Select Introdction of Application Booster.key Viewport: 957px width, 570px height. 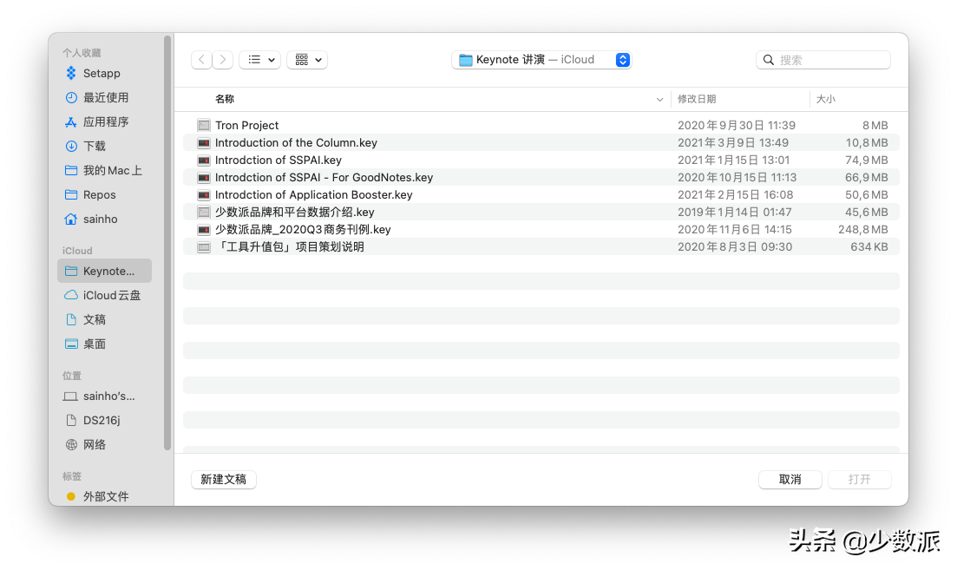[x=314, y=194]
